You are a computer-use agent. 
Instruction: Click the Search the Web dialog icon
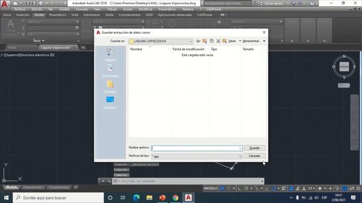(x=212, y=41)
